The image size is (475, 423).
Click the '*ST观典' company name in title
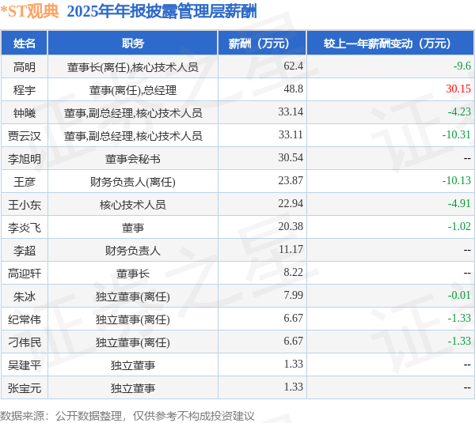[30, 11]
